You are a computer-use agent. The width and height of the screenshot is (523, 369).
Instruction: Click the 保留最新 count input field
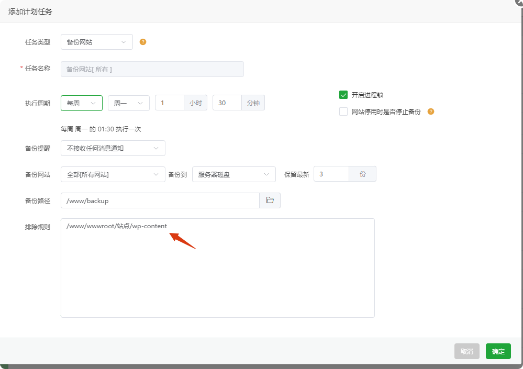pos(331,174)
